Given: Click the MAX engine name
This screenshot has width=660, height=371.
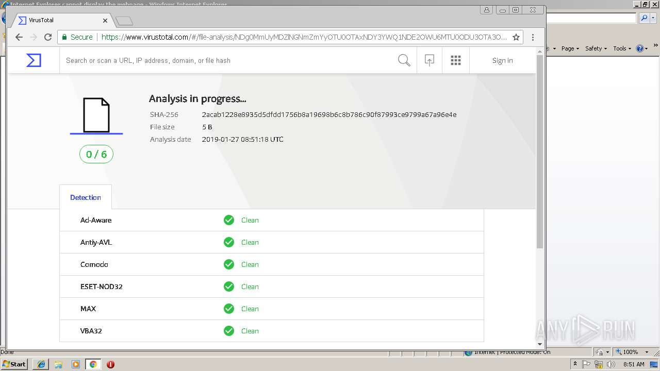Looking at the screenshot, I should point(88,309).
